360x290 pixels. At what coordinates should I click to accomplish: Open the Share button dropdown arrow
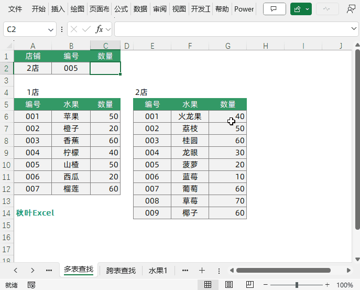click(308, 9)
